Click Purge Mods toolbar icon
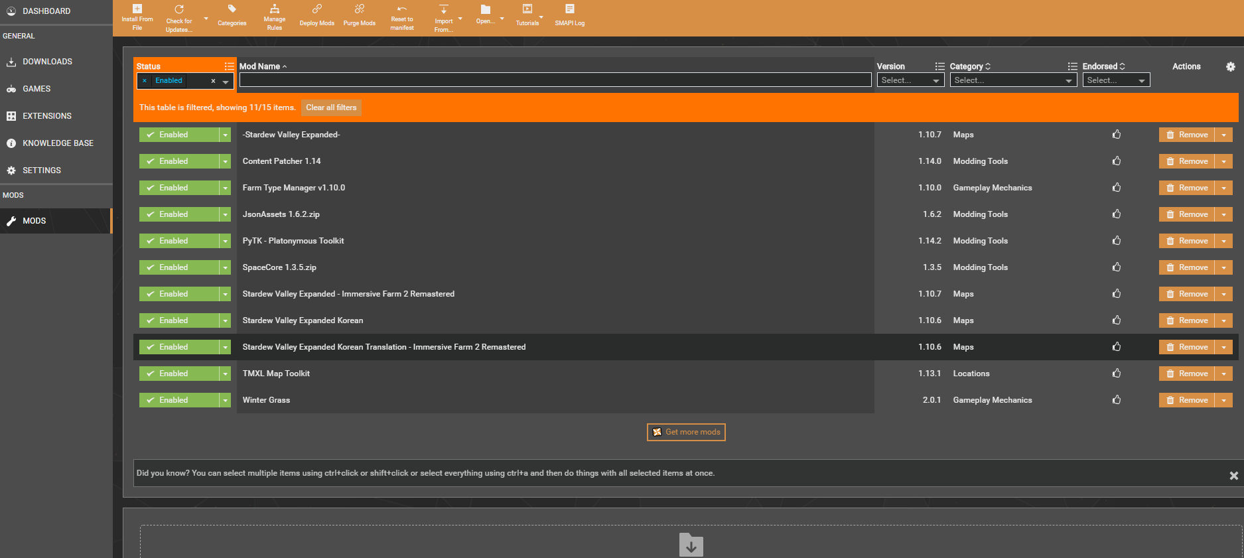 tap(360, 9)
